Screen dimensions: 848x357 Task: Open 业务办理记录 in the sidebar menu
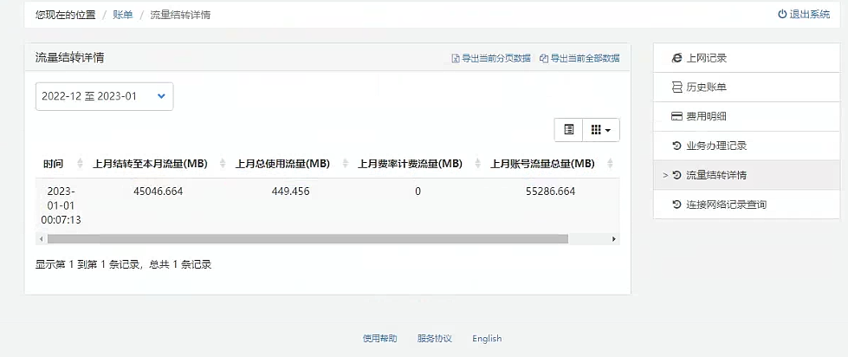(x=747, y=146)
